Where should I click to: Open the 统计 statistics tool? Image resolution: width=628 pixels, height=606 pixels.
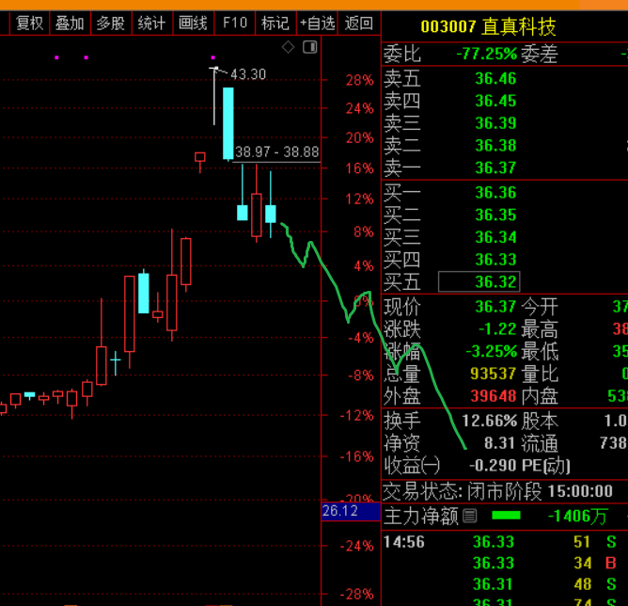coord(151,24)
